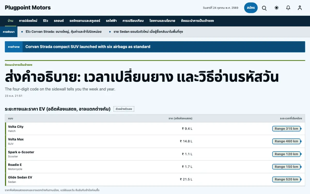Click price ₹ 21.5 L
The image size is (310, 194).
pos(186,180)
